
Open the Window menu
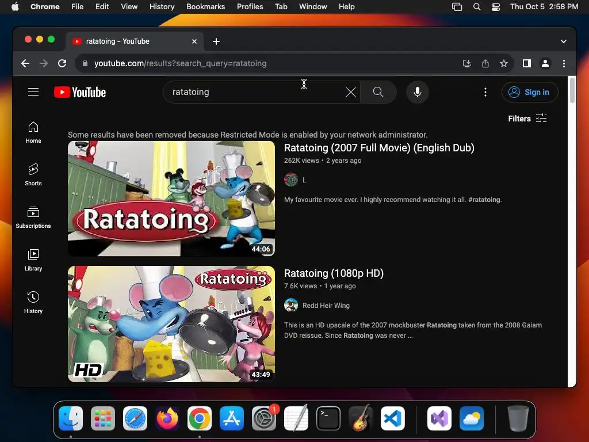click(x=313, y=7)
